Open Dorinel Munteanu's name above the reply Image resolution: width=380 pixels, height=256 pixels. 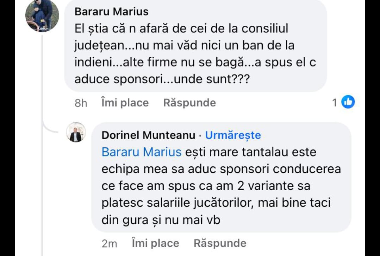click(148, 135)
